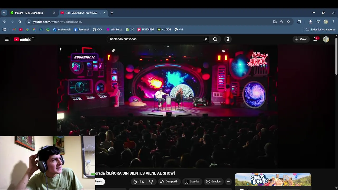Go back with the browser back arrow
338x190 pixels.
click(x=5, y=22)
